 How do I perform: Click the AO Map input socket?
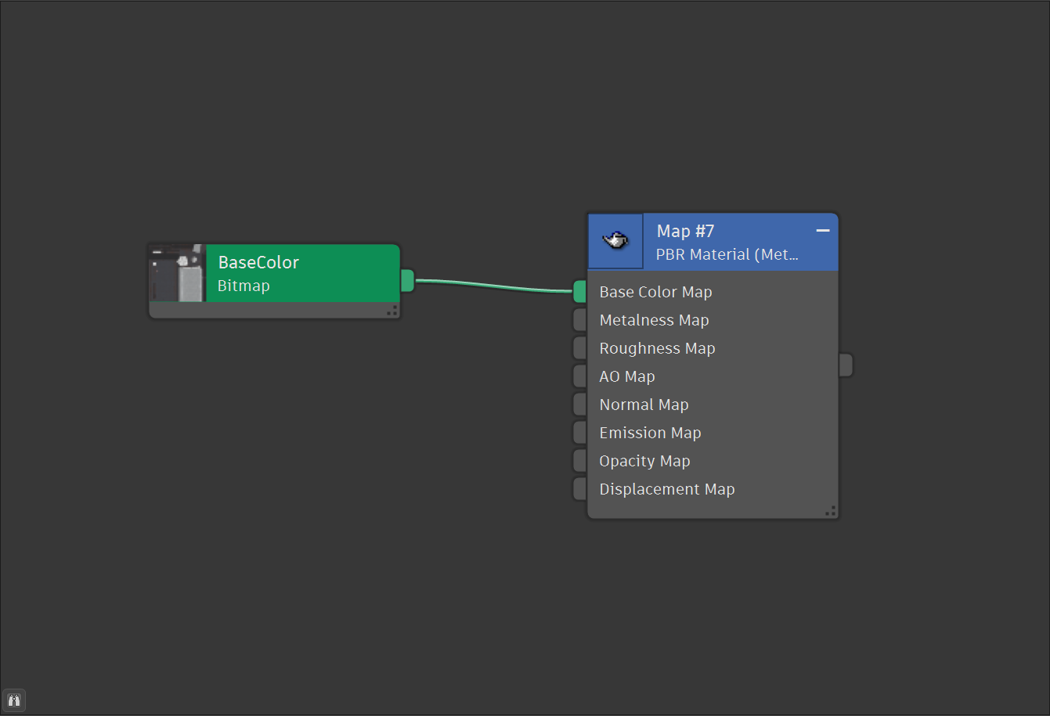point(579,376)
